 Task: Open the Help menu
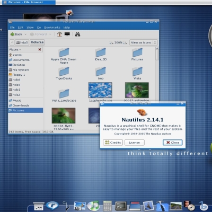click(67, 28)
